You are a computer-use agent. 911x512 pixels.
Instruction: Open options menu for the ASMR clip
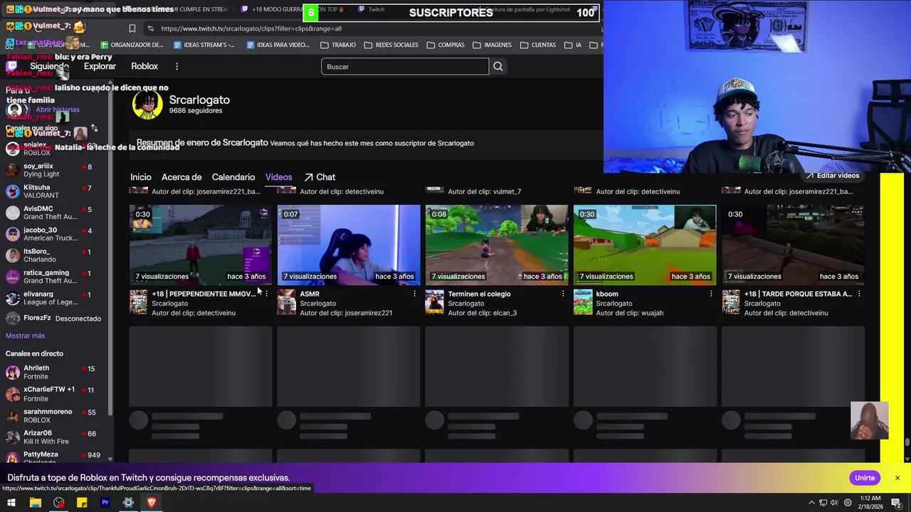point(414,294)
